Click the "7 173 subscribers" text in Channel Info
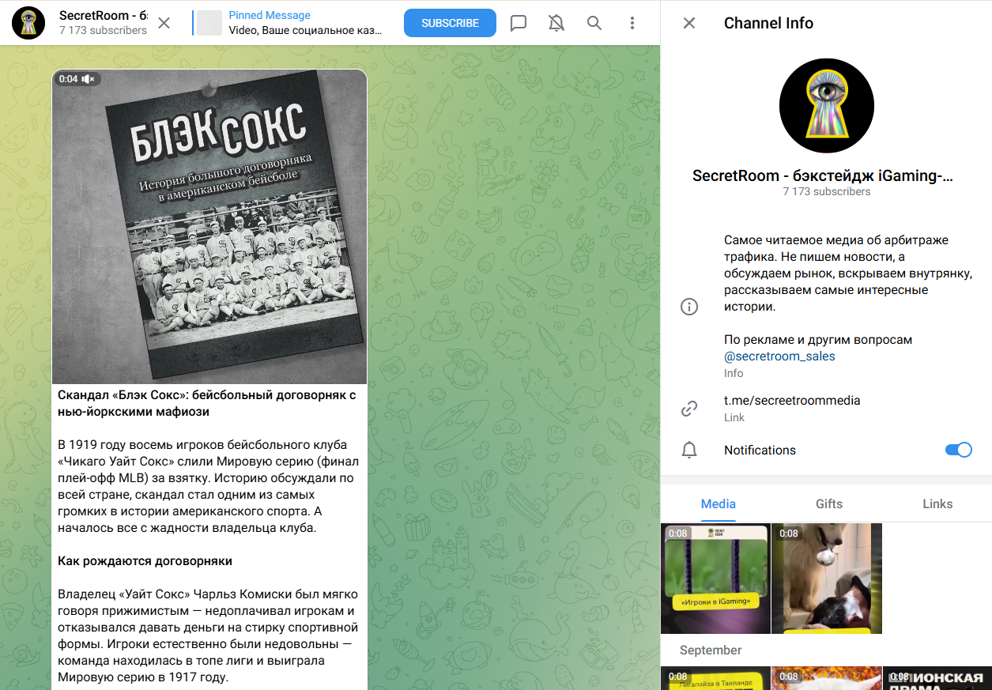Screen dimensions: 992x690 coord(826,192)
